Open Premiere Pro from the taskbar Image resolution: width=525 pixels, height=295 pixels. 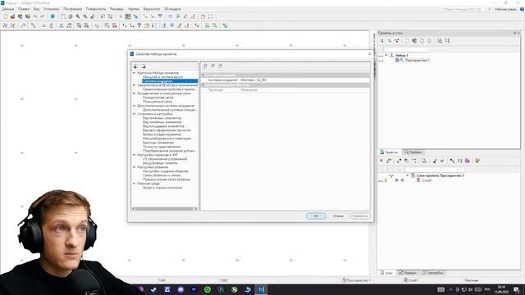(x=194, y=289)
